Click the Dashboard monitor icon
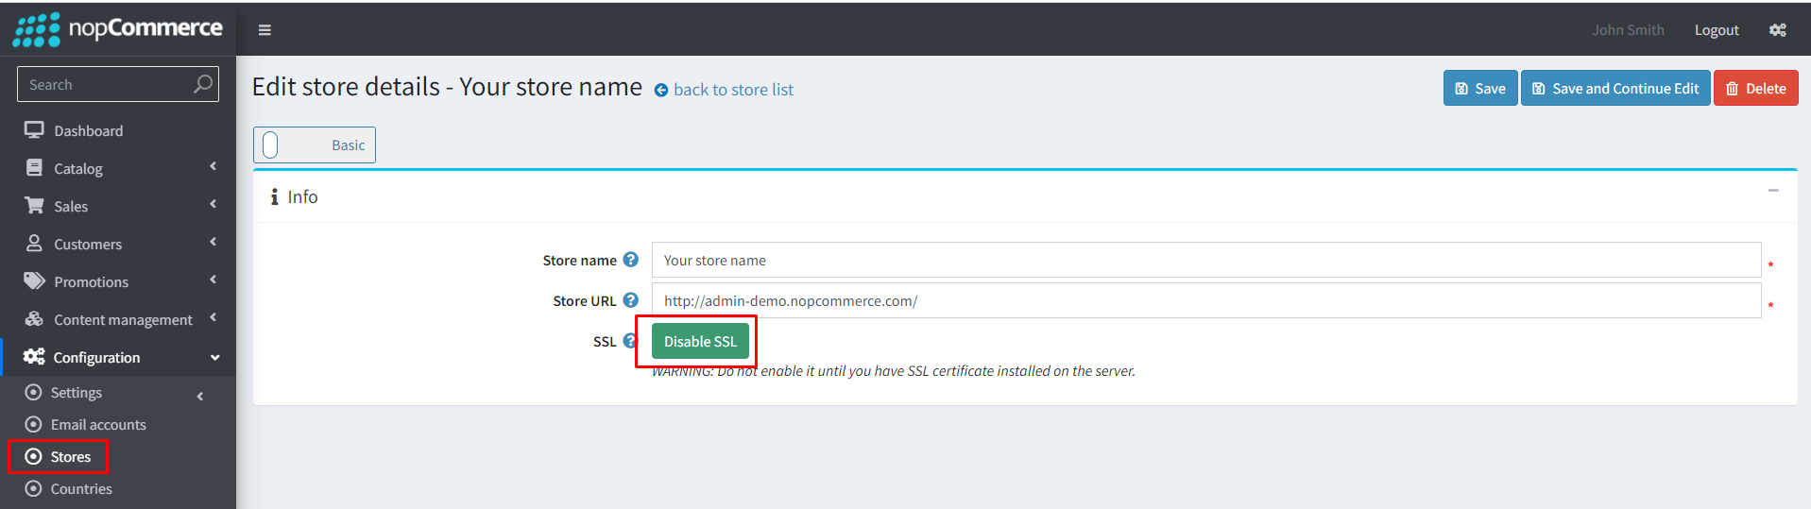The height and width of the screenshot is (509, 1811). click(34, 130)
